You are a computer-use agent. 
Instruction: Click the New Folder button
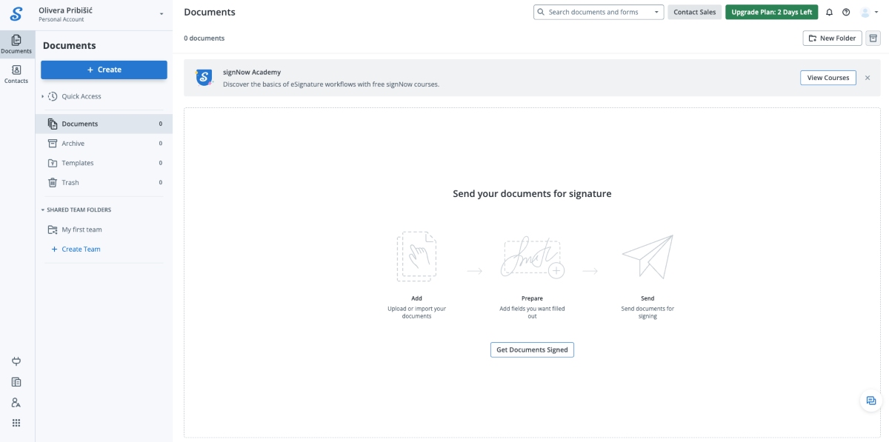pos(832,38)
